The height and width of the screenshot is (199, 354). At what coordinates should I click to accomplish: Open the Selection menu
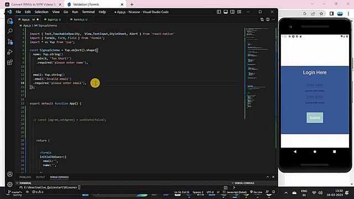41,12
